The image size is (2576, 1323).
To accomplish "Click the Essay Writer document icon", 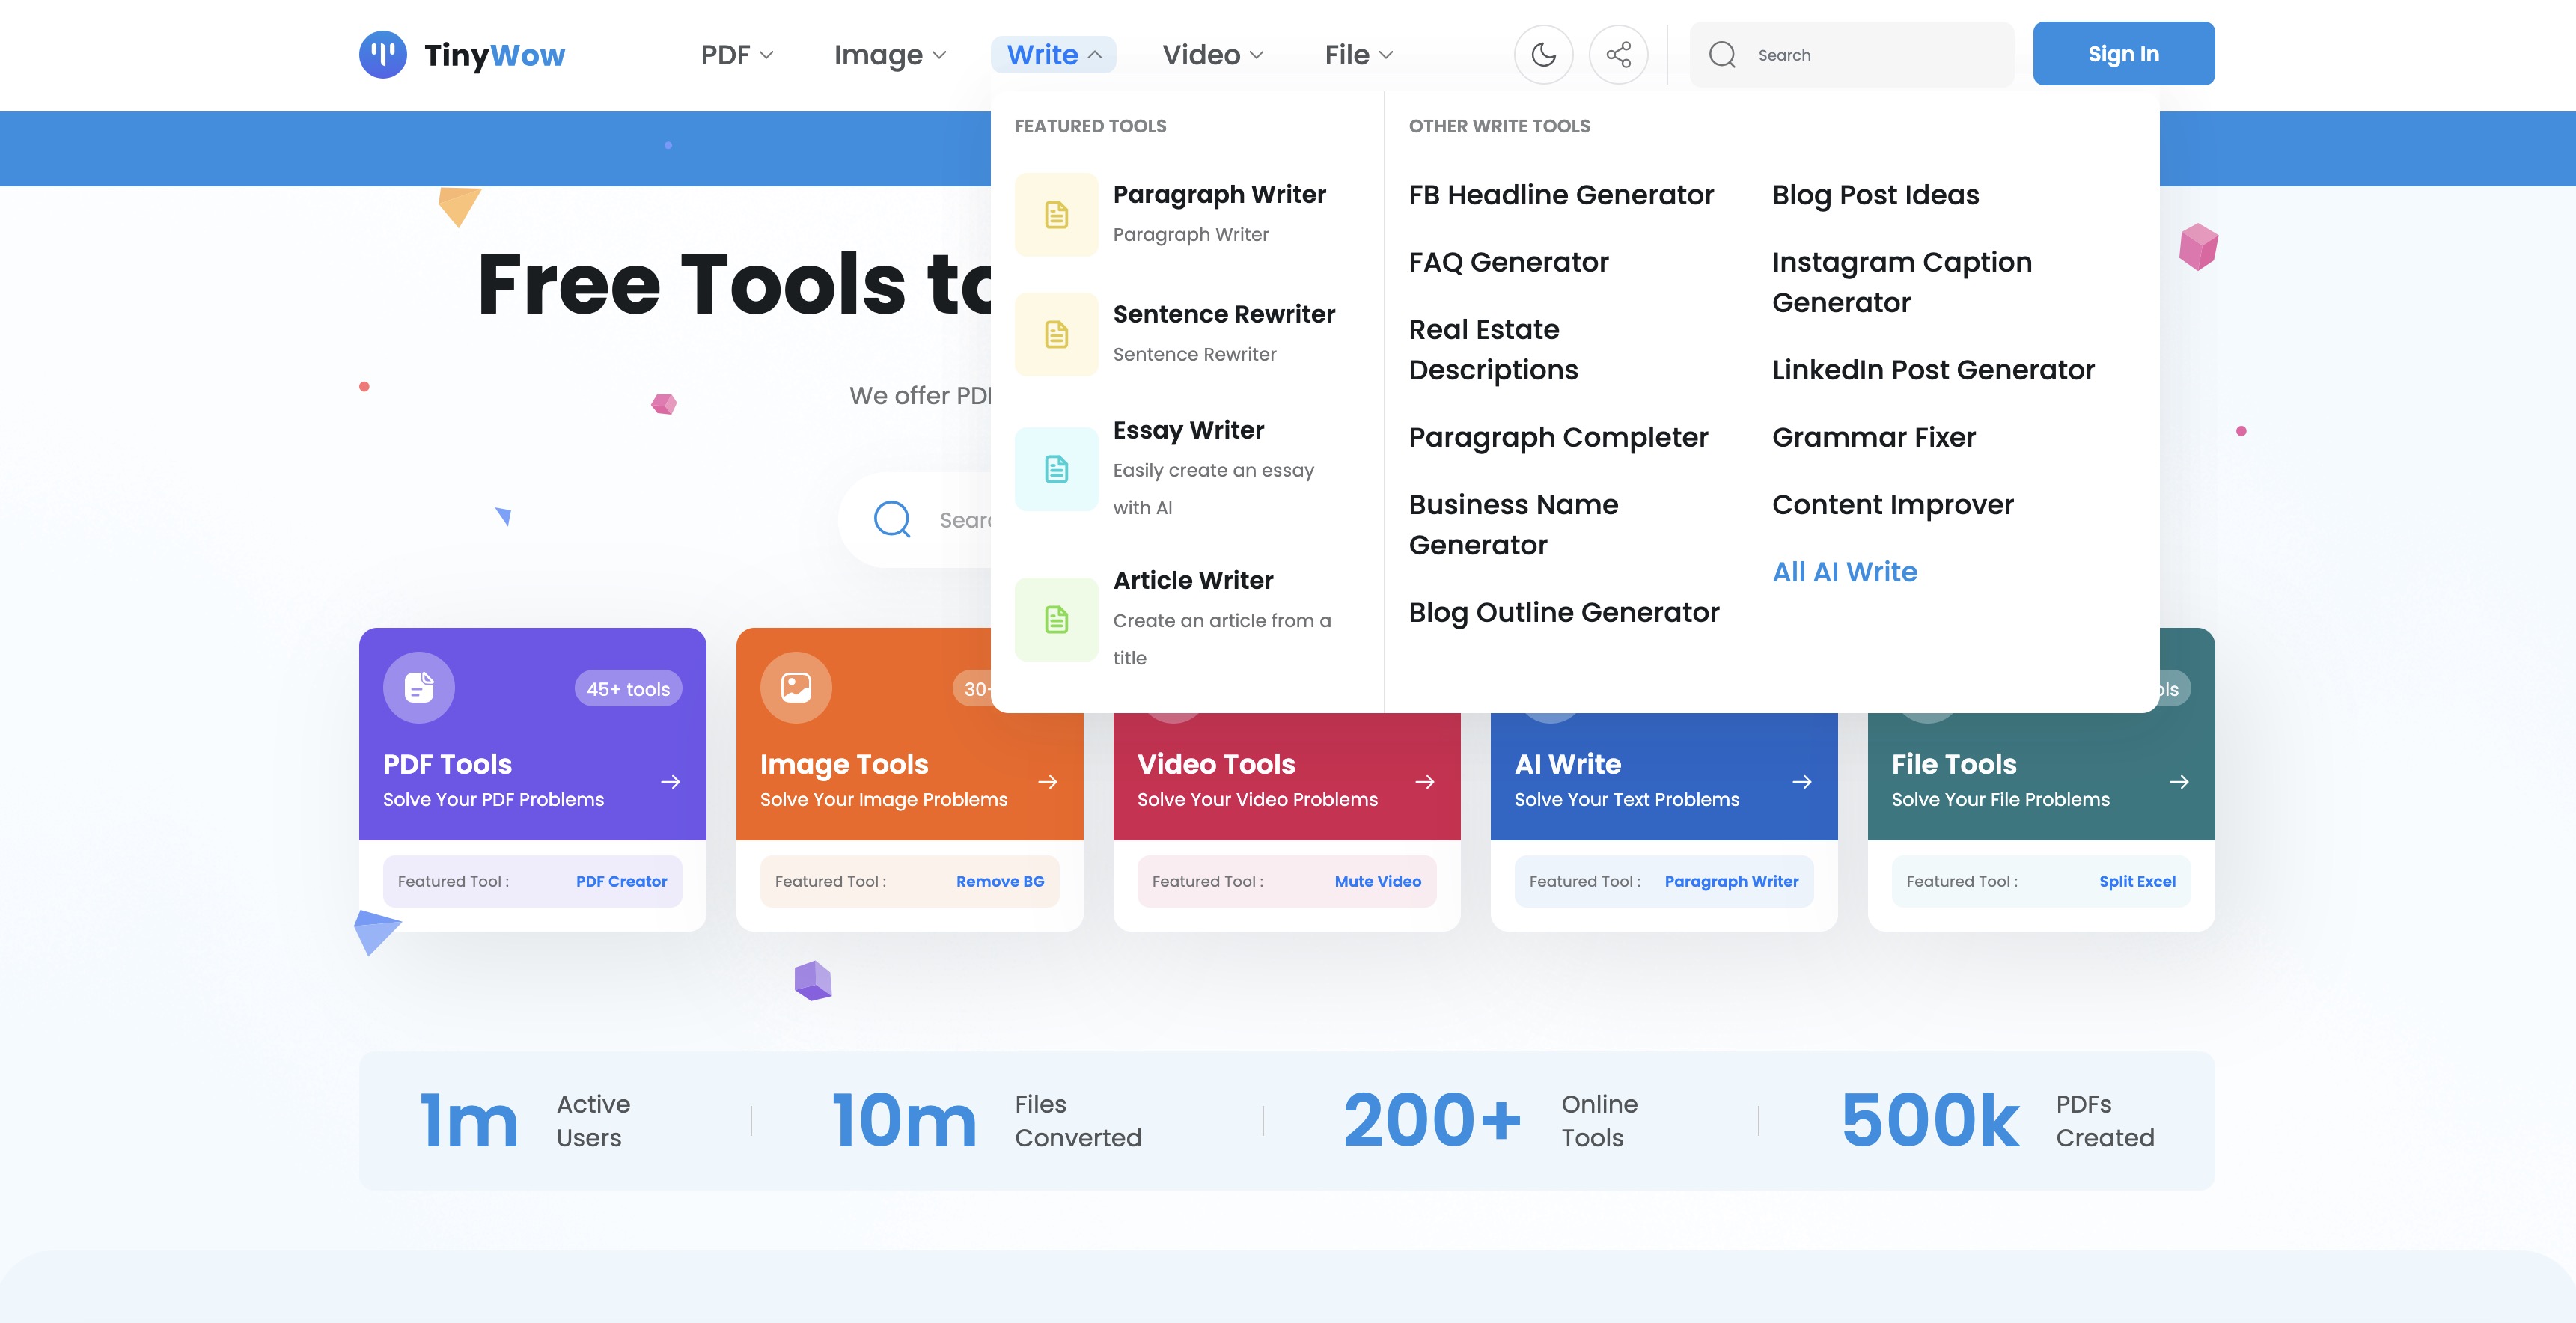I will (x=1056, y=469).
